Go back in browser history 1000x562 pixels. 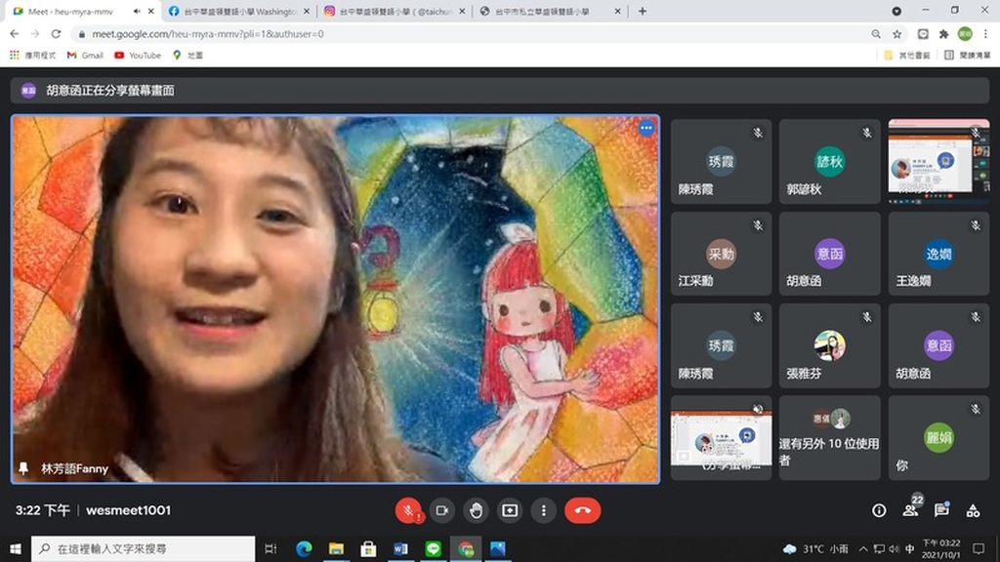[14, 34]
